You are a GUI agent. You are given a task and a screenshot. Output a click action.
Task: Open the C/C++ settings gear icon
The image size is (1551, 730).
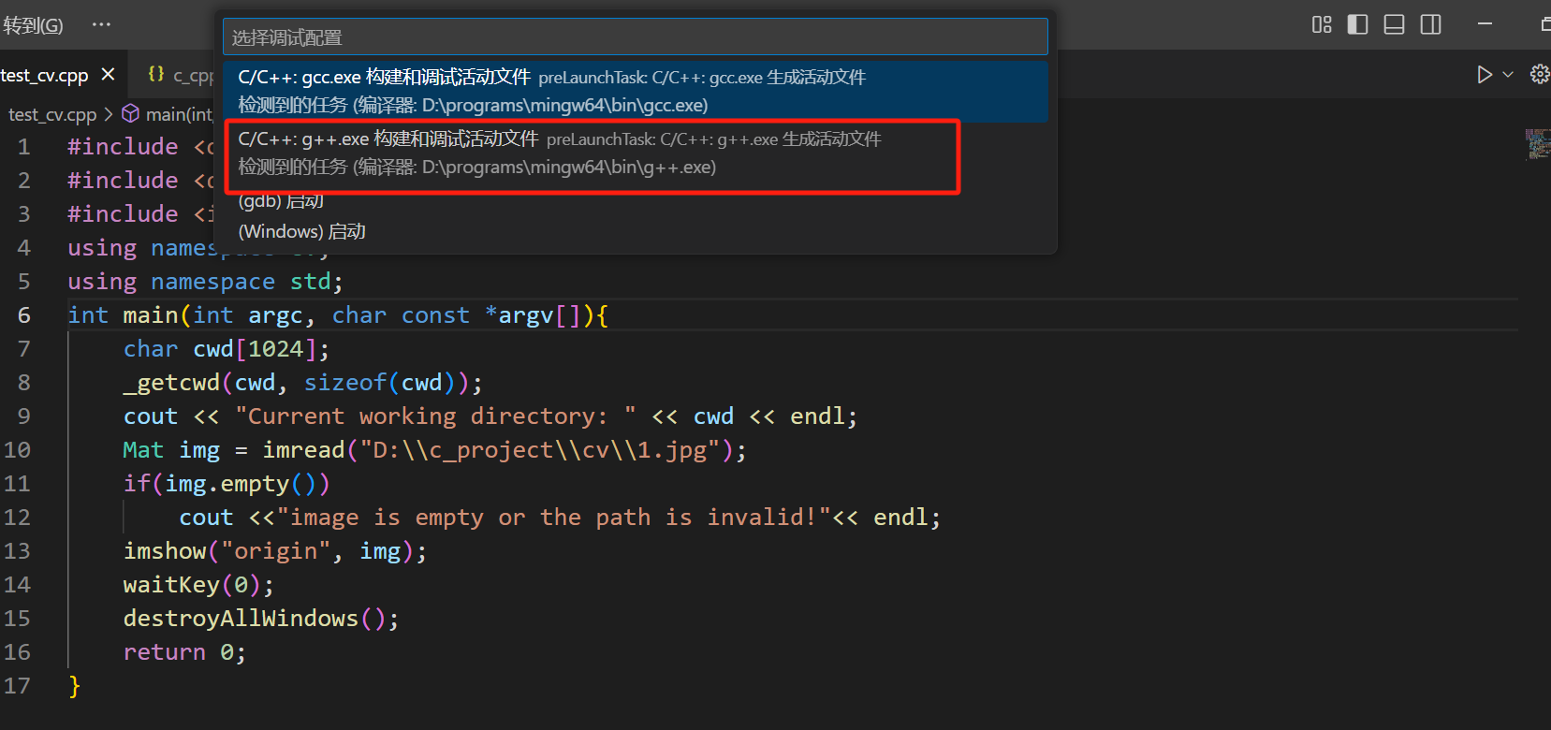(x=1539, y=75)
